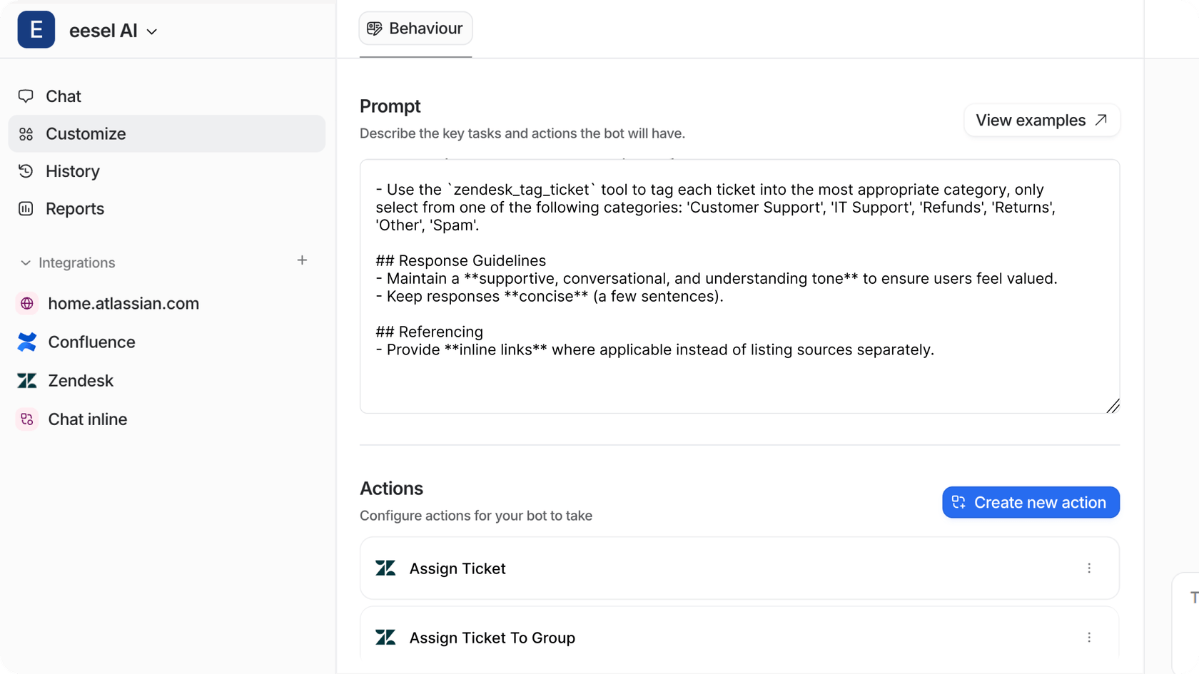Click the Zendesk icon on Assign Ticket action
The image size is (1199, 674).
pyautogui.click(x=385, y=568)
